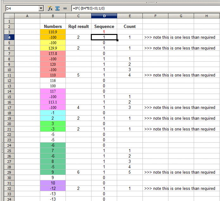Image resolution: width=220 pixels, height=201 pixels.
Task: Select green cell with value 8
Action: click(x=53, y=162)
